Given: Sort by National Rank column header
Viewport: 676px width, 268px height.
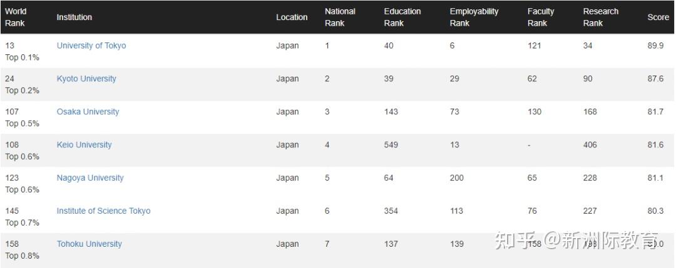Looking at the screenshot, I should tap(340, 17).
